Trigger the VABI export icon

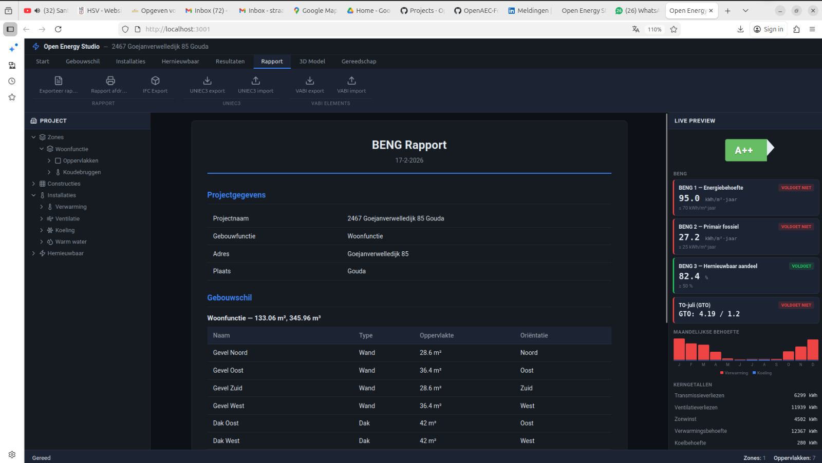(309, 80)
